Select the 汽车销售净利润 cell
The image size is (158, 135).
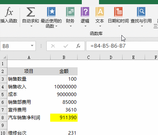tap(29, 117)
